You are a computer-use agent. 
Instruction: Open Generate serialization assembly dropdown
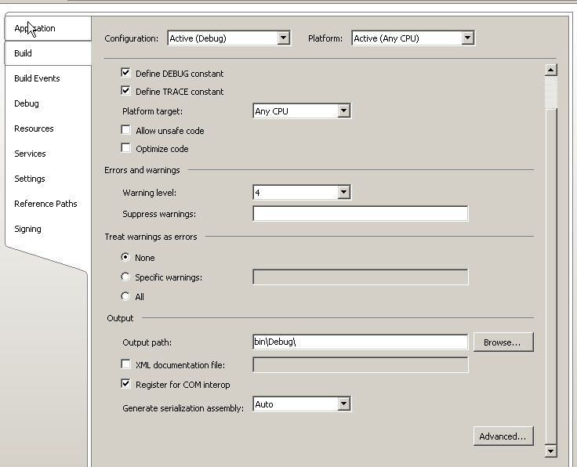(x=302, y=404)
